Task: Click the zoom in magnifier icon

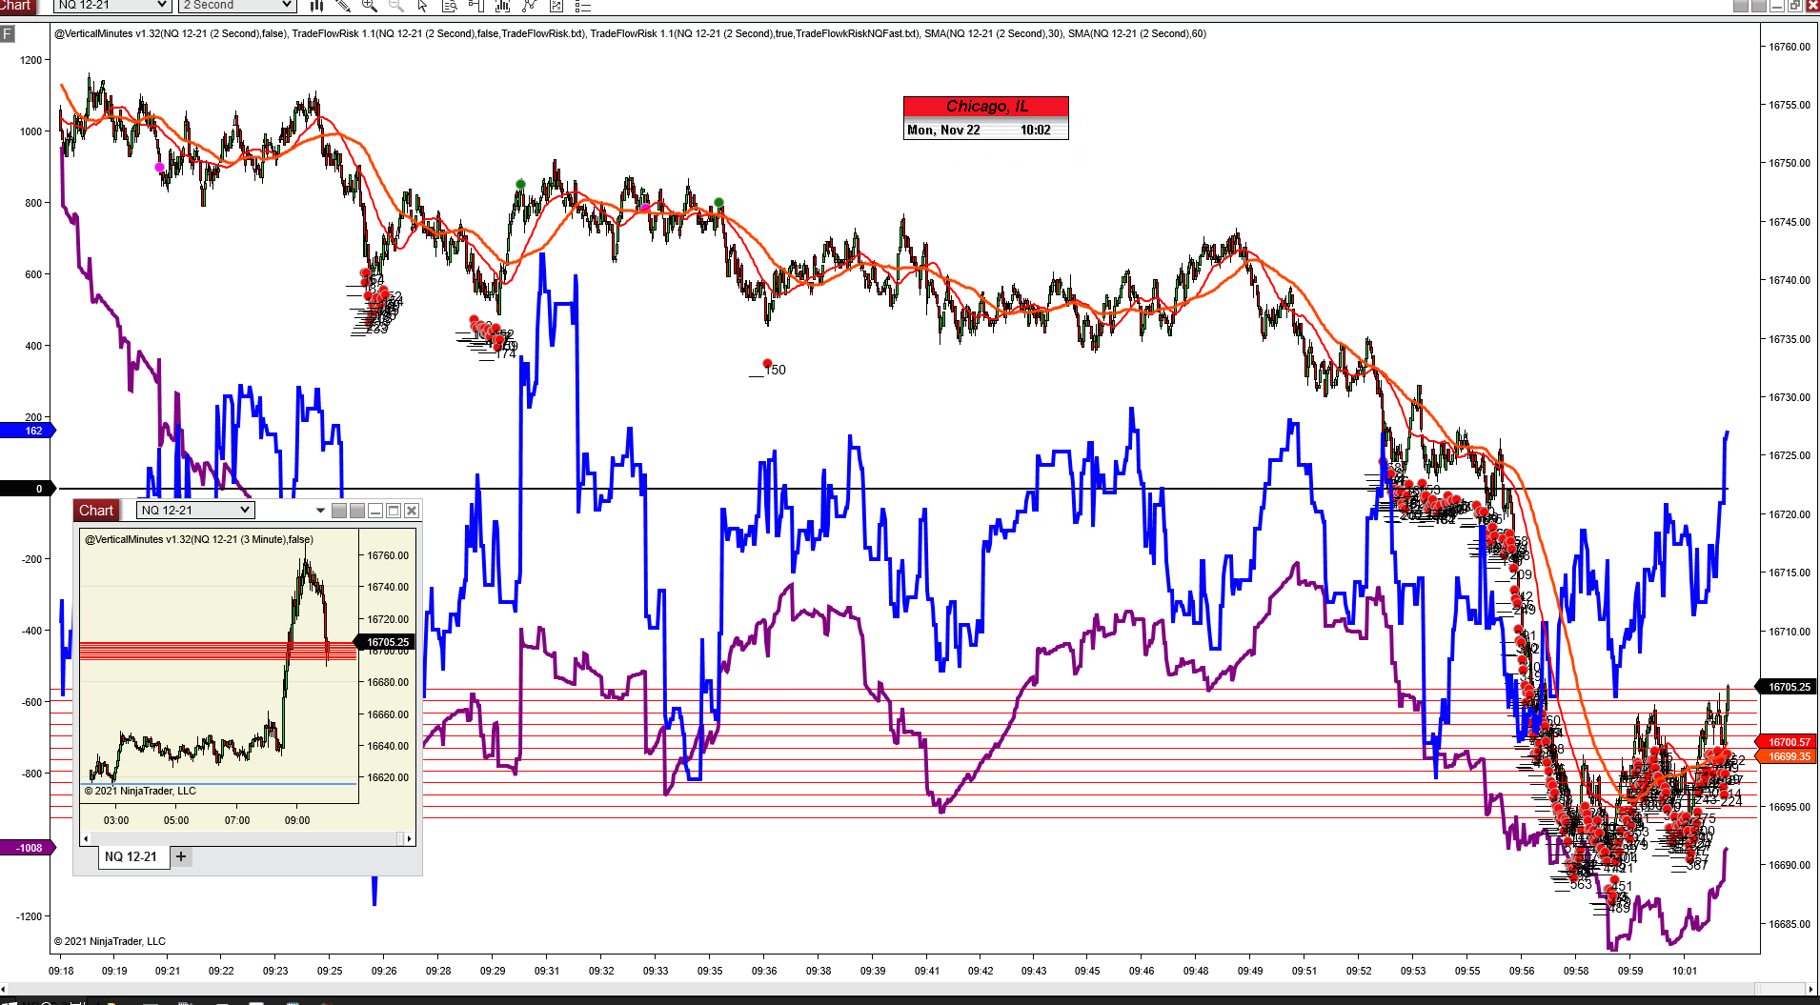Action: point(370,6)
